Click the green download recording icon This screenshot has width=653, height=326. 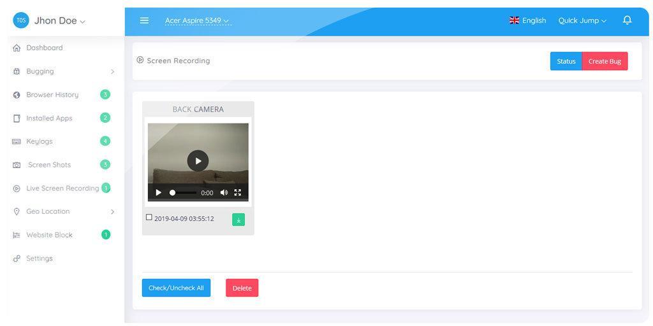tap(238, 220)
